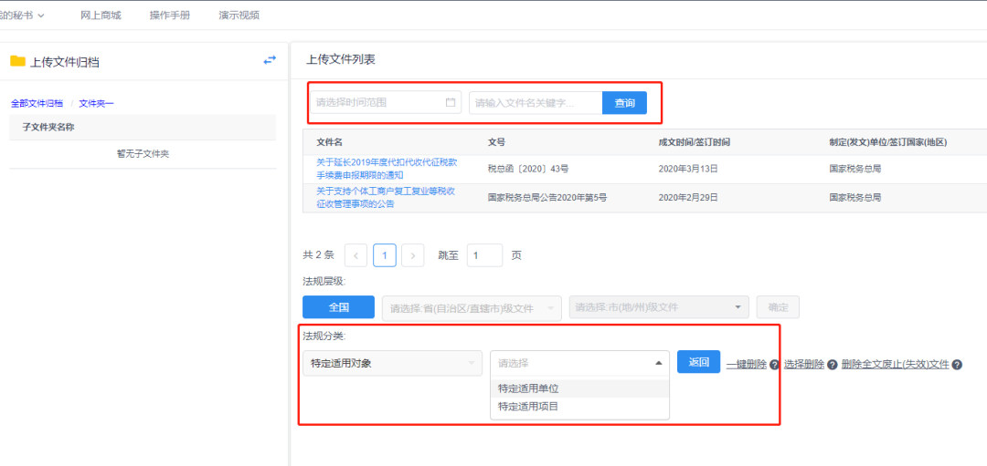Click the 查询 search button

(624, 103)
